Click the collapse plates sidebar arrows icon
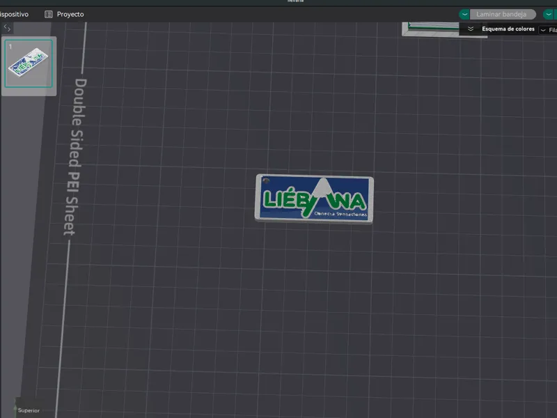 click(7, 27)
